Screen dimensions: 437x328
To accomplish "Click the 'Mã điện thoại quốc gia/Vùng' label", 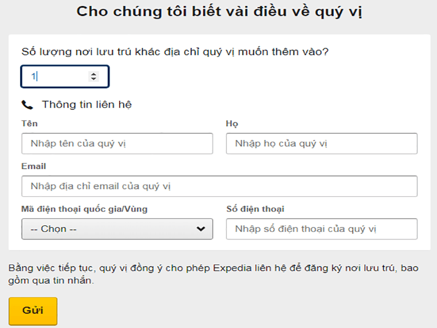I will [84, 209].
